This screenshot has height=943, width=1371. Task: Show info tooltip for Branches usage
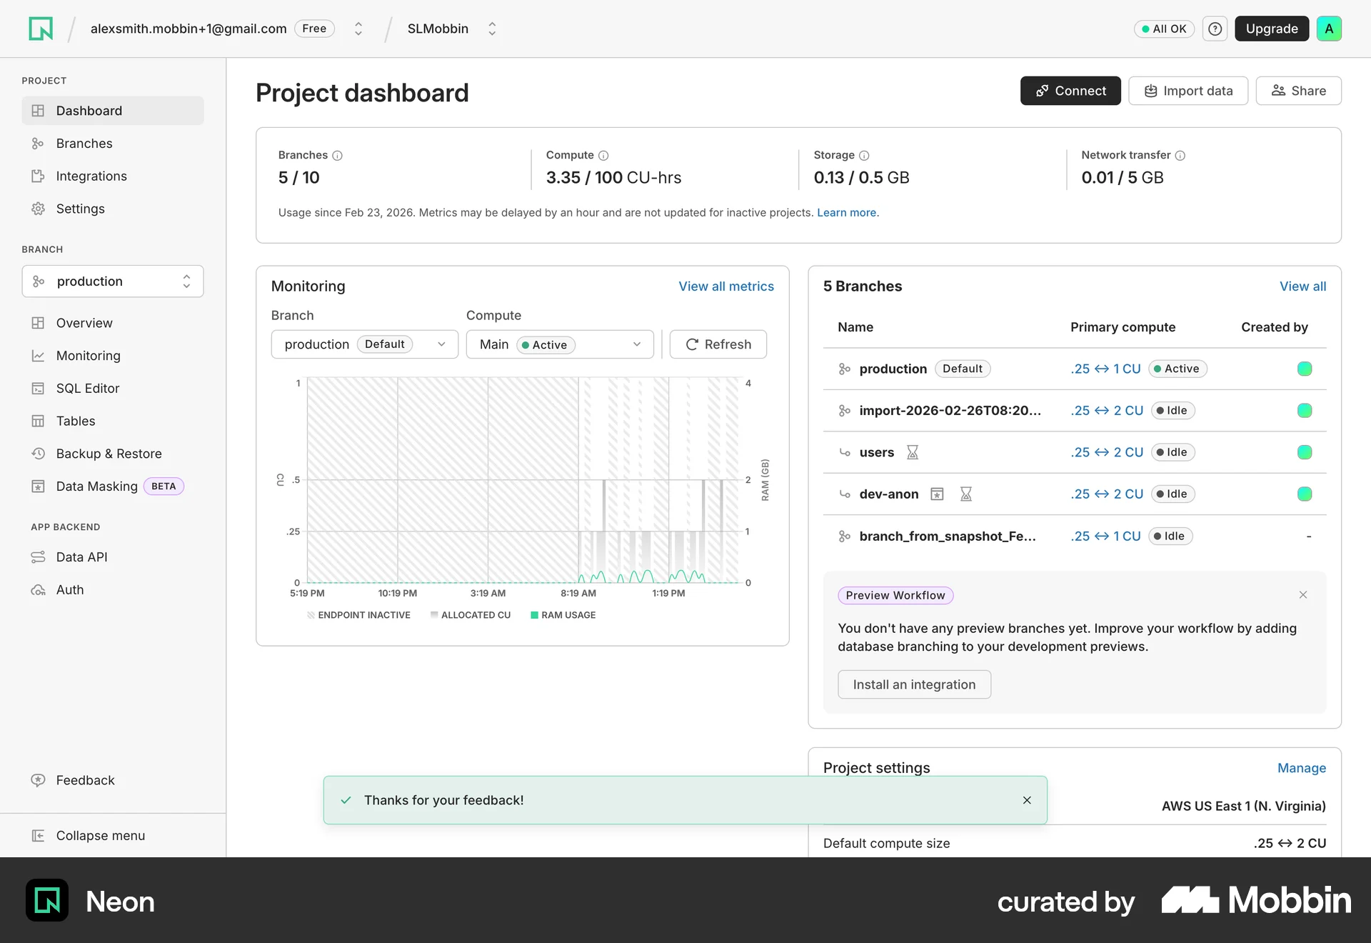[338, 156]
